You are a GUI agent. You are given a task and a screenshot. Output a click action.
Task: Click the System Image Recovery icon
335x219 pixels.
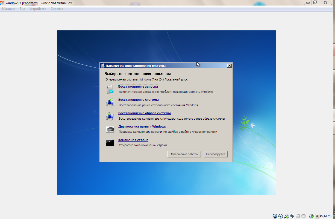coord(110,116)
